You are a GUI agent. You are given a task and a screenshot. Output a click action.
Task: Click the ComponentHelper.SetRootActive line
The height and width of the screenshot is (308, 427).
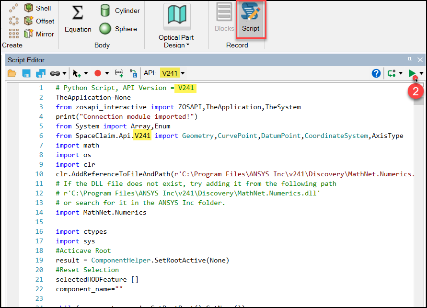pyautogui.click(x=142, y=261)
